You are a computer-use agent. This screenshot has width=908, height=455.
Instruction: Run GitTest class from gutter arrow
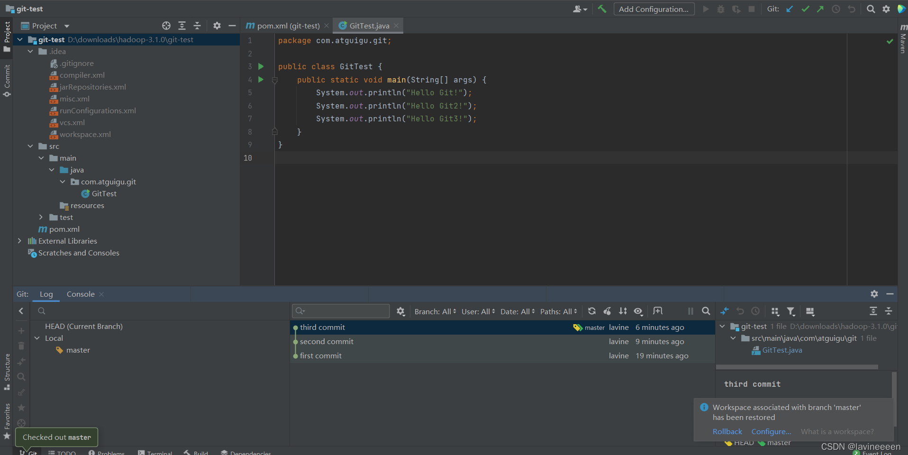click(x=261, y=66)
